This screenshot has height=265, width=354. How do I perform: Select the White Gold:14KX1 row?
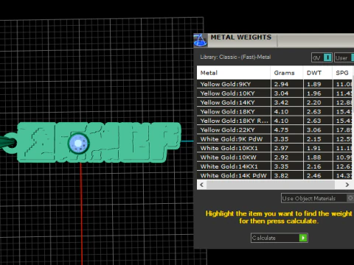point(275,166)
